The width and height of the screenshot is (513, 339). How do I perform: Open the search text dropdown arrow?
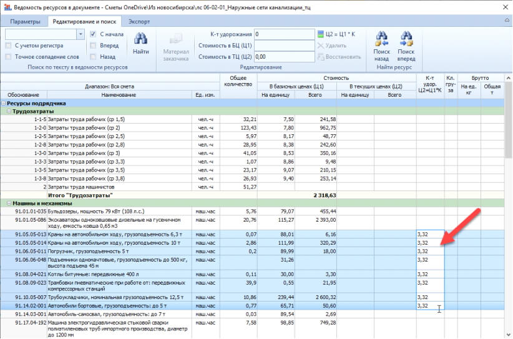pos(81,34)
